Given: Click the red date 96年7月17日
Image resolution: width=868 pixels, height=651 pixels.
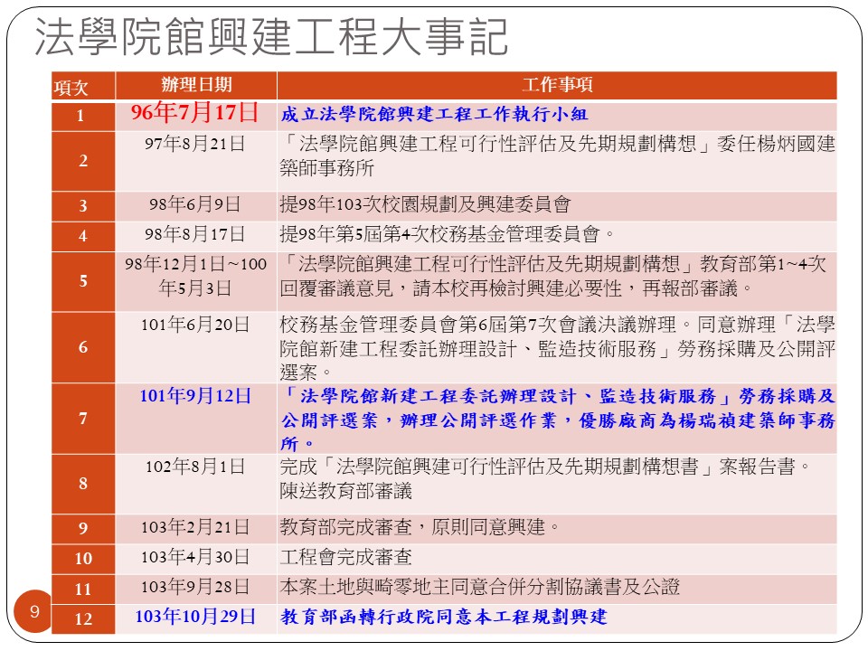Looking at the screenshot, I should 195,112.
